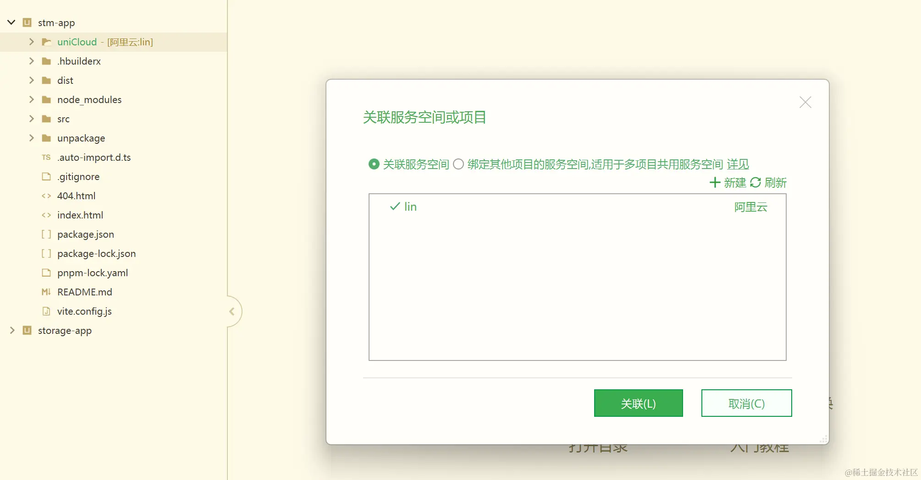Collapse the stm-app project tree
Image resolution: width=921 pixels, height=480 pixels.
click(x=11, y=22)
